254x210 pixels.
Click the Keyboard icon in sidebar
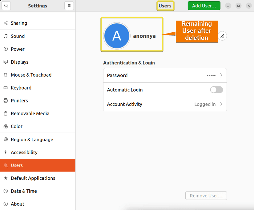6,88
